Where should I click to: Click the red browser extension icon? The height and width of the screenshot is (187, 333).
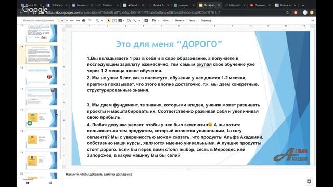[296, 12]
